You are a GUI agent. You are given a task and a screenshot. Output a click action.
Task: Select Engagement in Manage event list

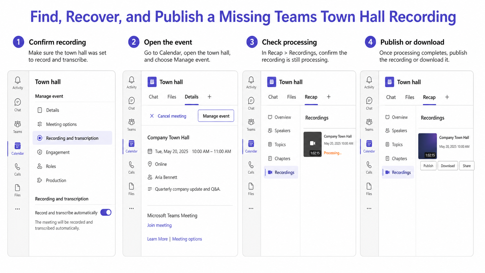click(73, 152)
